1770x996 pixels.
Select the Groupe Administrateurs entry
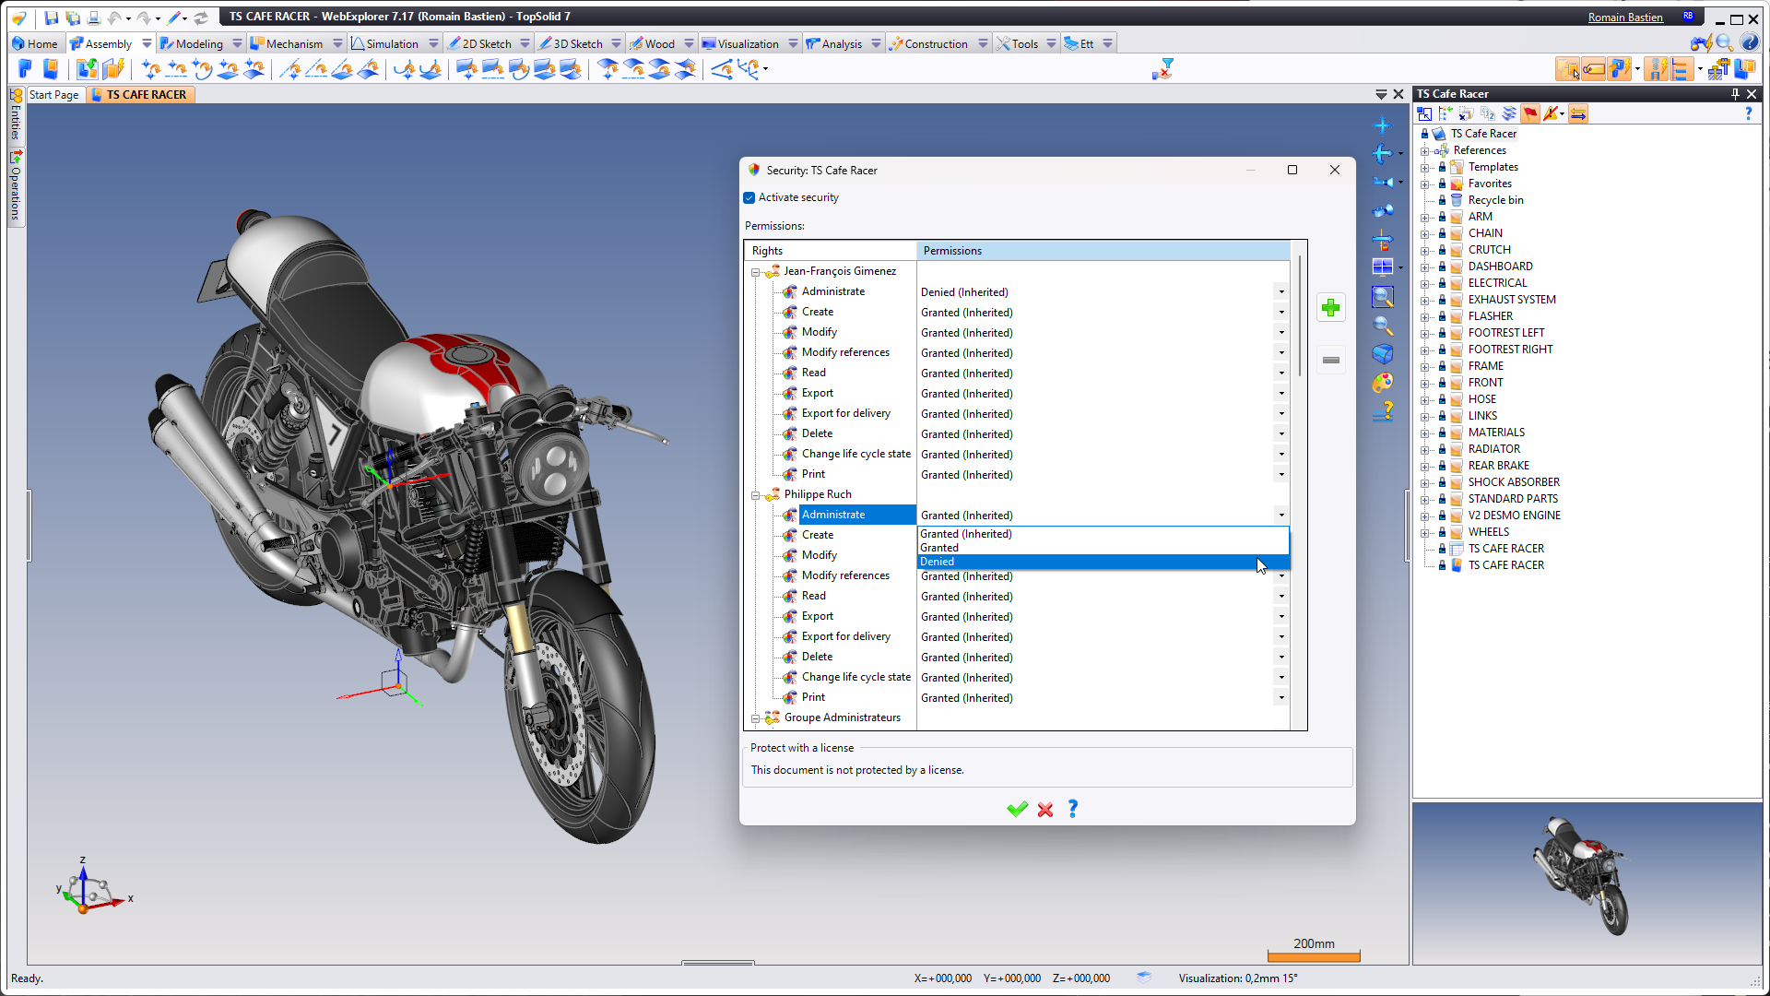pos(843,717)
